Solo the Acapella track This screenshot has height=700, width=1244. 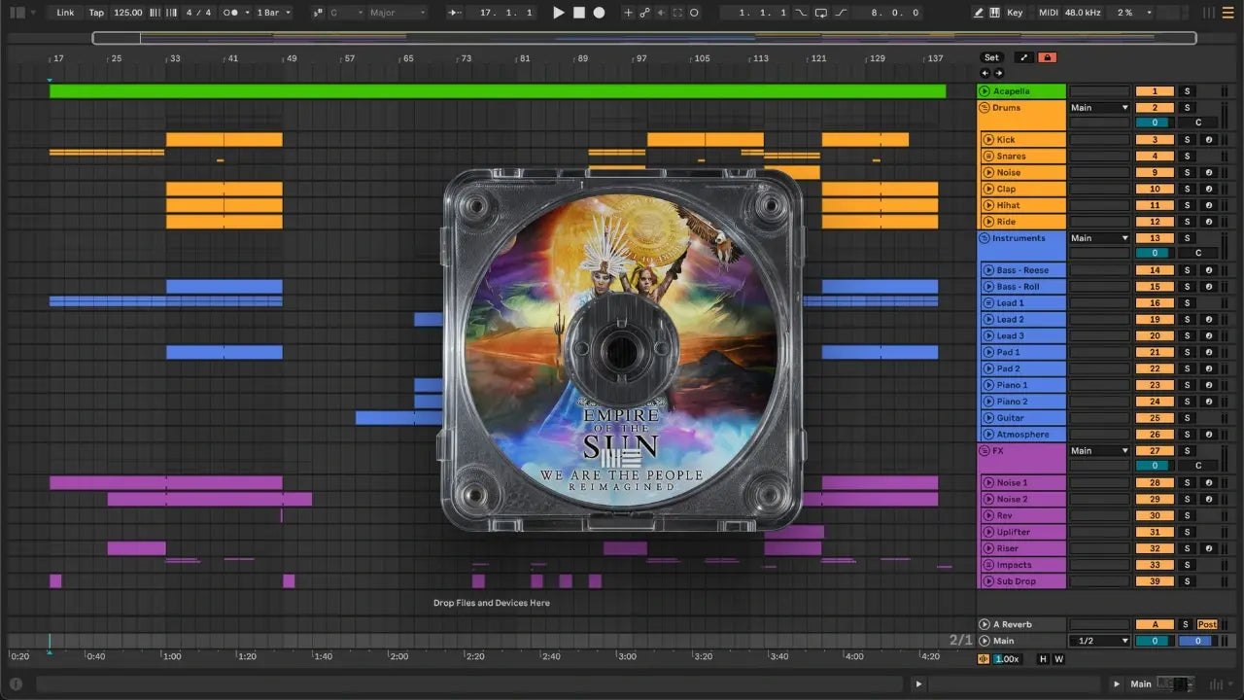[1187, 91]
